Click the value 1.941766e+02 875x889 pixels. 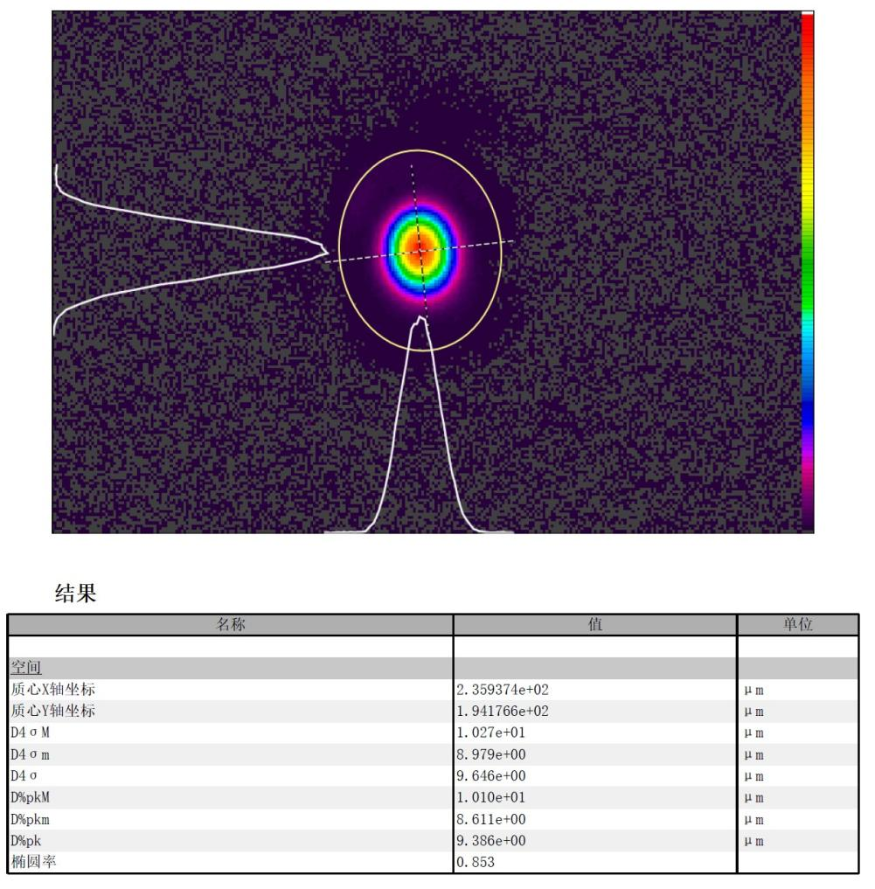(x=503, y=711)
